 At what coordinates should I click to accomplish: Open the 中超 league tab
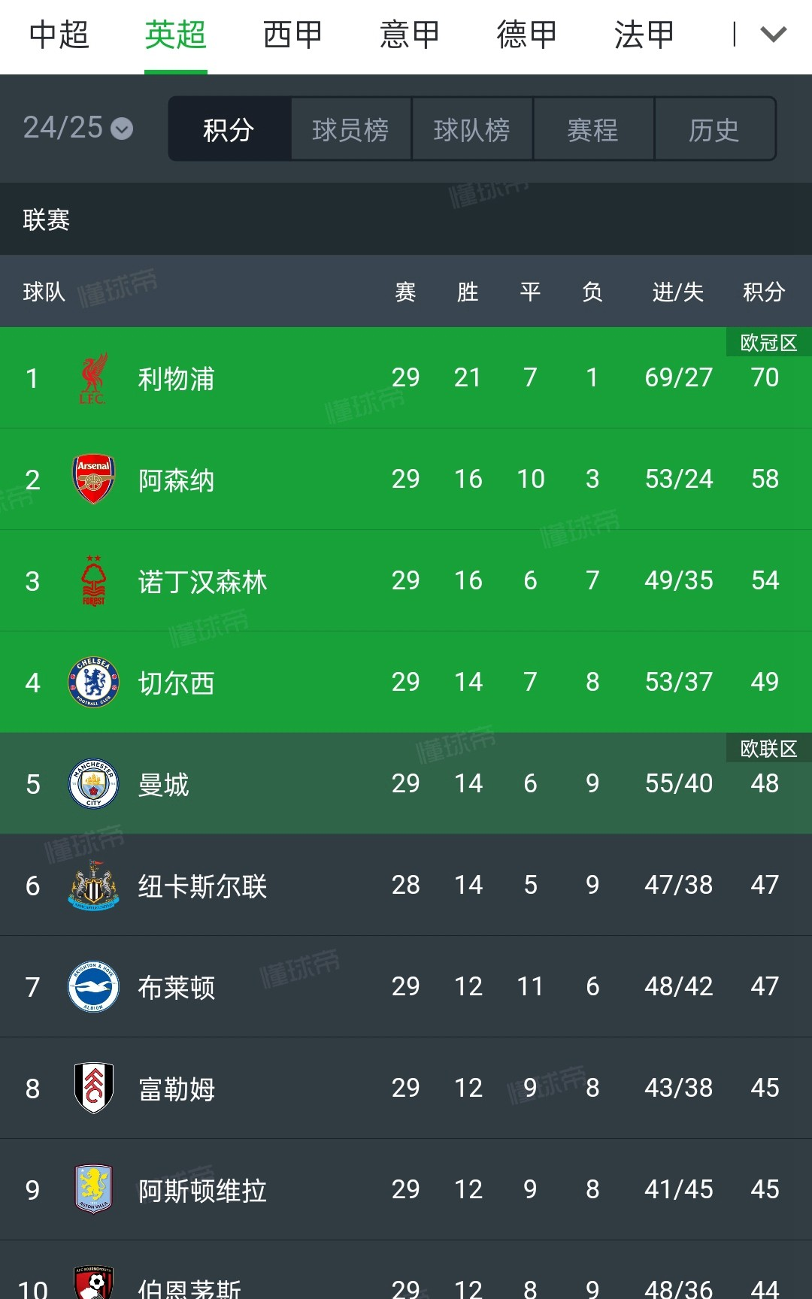coord(59,35)
